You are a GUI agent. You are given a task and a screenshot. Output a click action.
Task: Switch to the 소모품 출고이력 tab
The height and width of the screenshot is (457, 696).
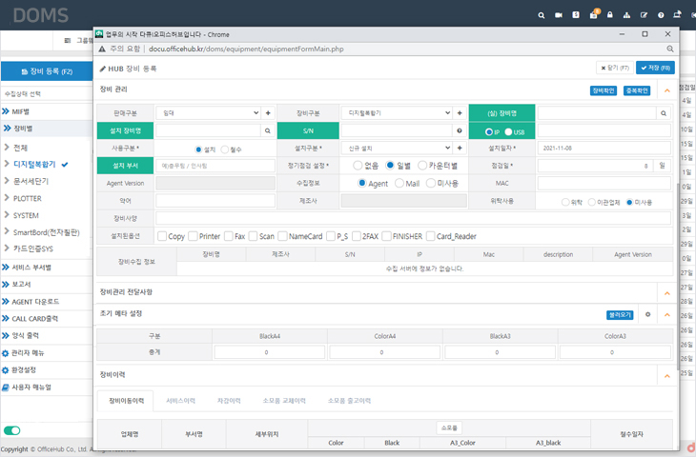pos(349,401)
